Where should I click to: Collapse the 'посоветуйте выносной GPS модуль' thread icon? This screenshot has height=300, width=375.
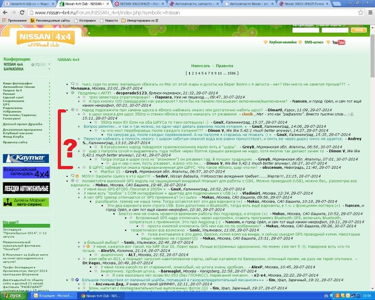72,181
